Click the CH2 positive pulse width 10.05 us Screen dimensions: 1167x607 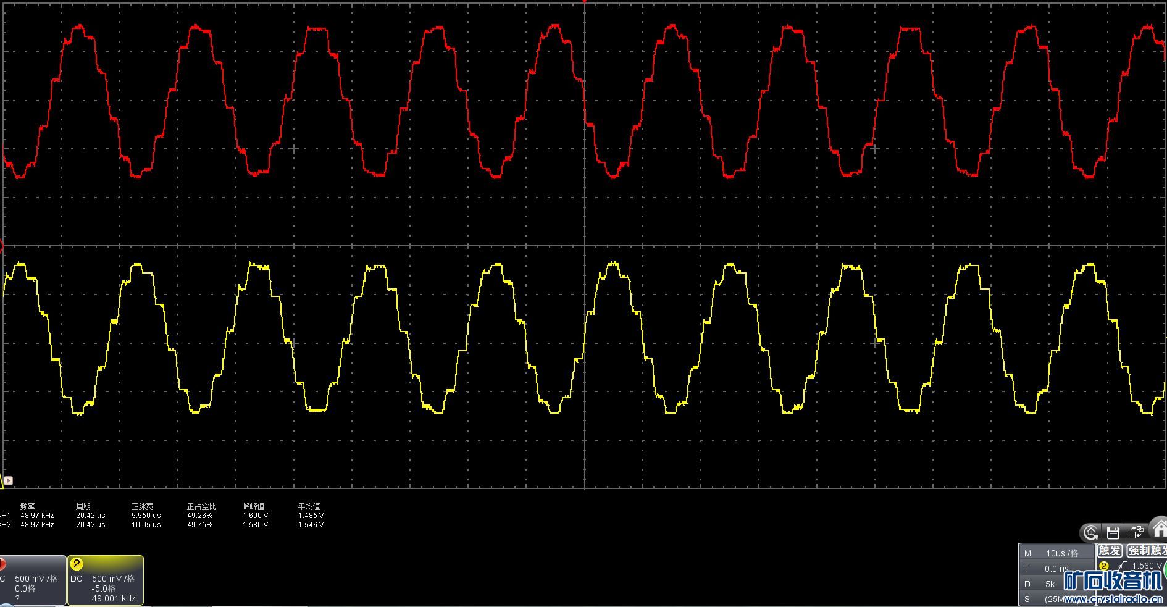(x=146, y=525)
